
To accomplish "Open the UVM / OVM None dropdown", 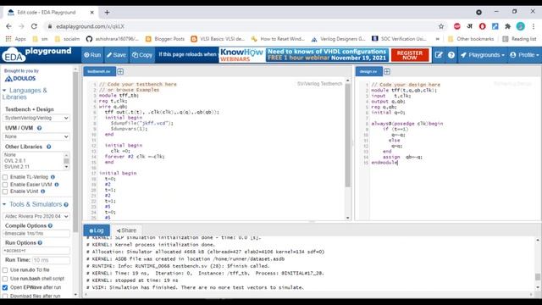I will [36, 136].
